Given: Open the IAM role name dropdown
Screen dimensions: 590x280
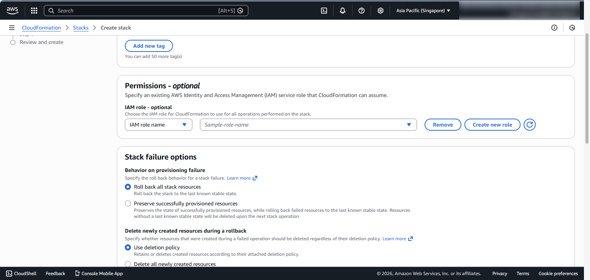Looking at the screenshot, I should 158,124.
